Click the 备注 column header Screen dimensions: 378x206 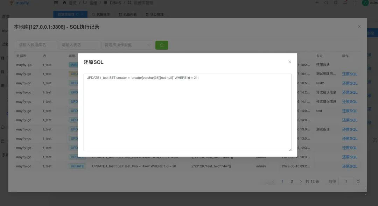click(320, 56)
